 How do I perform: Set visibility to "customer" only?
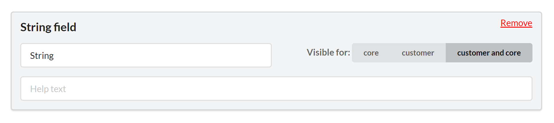(x=418, y=53)
